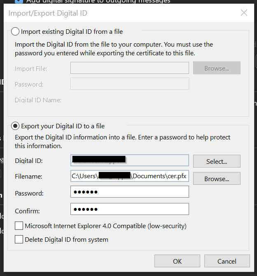This screenshot has width=257, height=276.
Task: Click the import section Password field
Action: point(130,84)
